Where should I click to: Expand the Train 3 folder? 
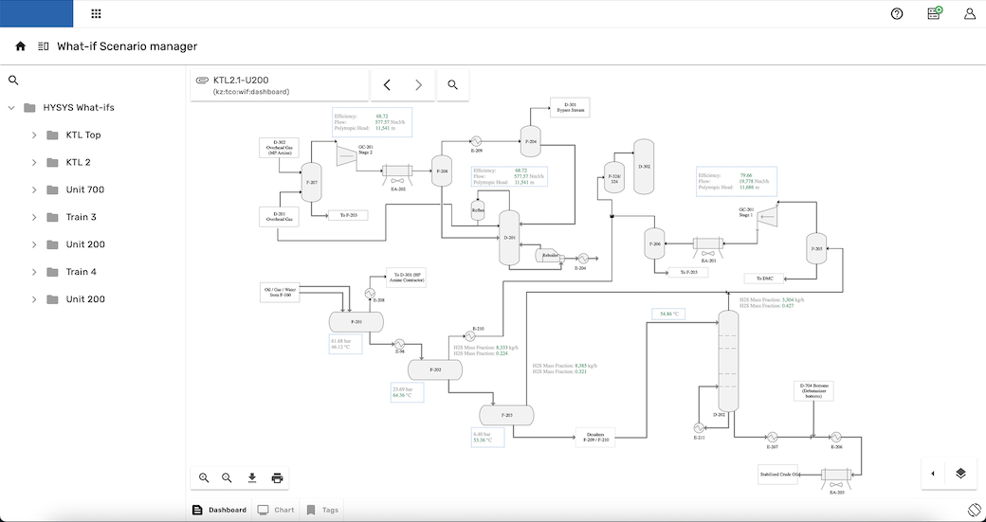(x=34, y=218)
